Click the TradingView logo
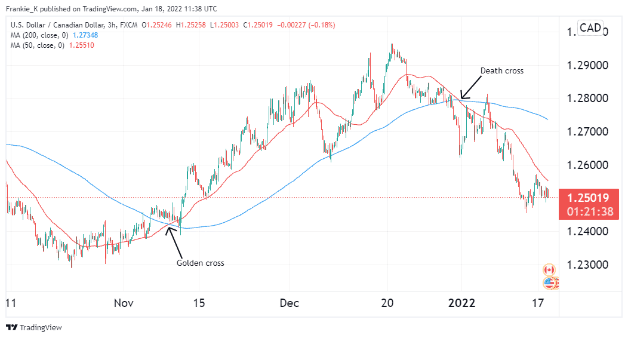The width and height of the screenshot is (628, 338). pos(35,328)
